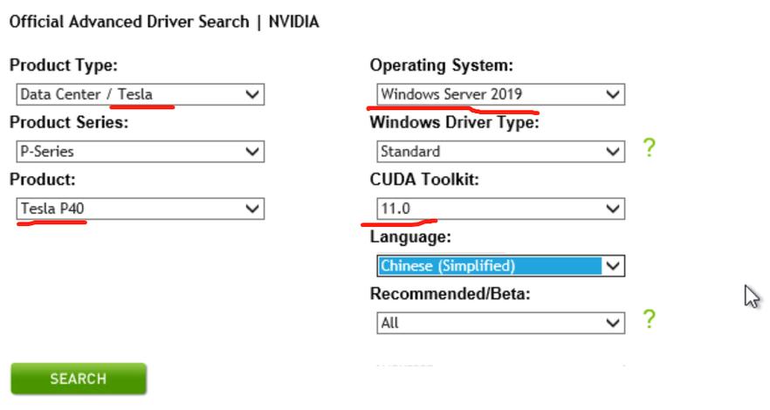770x410 pixels.
Task: Click the Windows Driver Type label
Action: pyautogui.click(x=454, y=122)
